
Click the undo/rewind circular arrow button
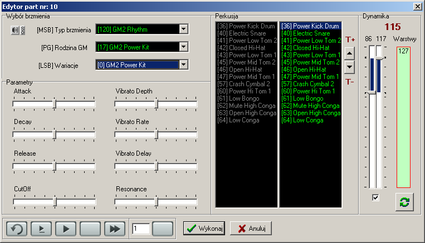click(x=17, y=229)
